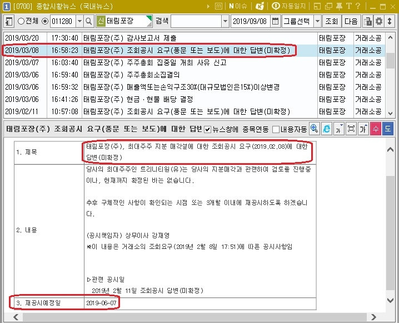This screenshot has width=399, height=323.
Task: Click the content pane scroll up arrow
Action: (x=390, y=150)
